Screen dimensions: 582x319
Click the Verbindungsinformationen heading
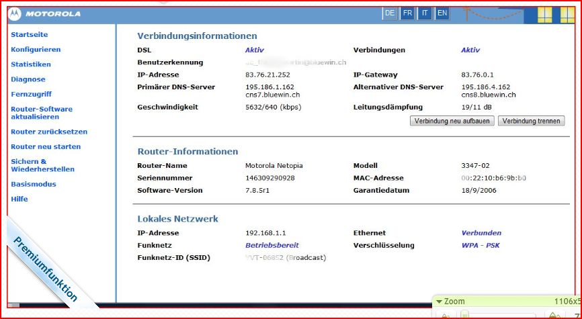point(197,36)
